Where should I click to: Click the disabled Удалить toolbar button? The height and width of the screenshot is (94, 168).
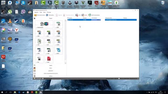click(x=59, y=15)
